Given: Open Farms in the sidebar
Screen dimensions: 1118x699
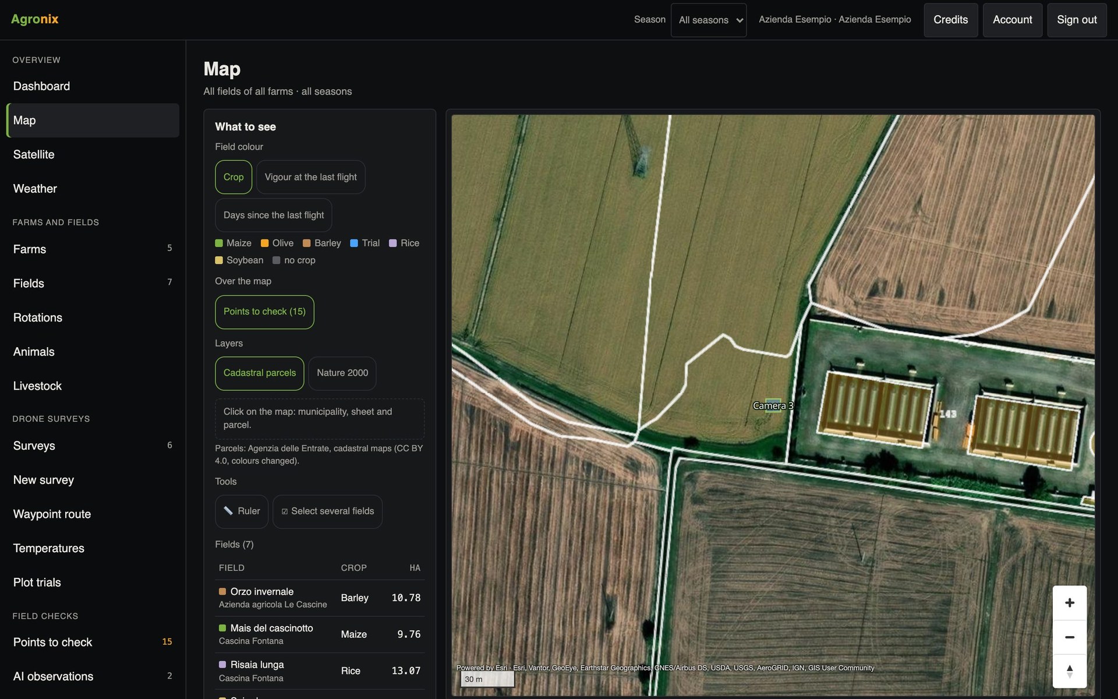Looking at the screenshot, I should [x=93, y=249].
